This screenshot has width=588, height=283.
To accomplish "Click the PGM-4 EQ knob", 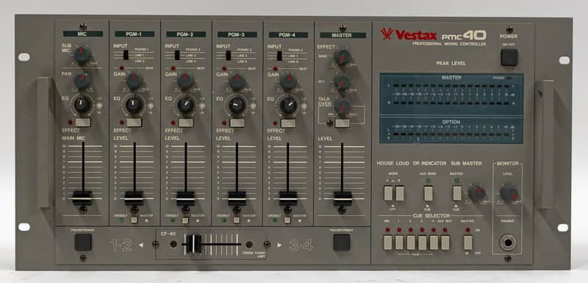I will click(288, 105).
